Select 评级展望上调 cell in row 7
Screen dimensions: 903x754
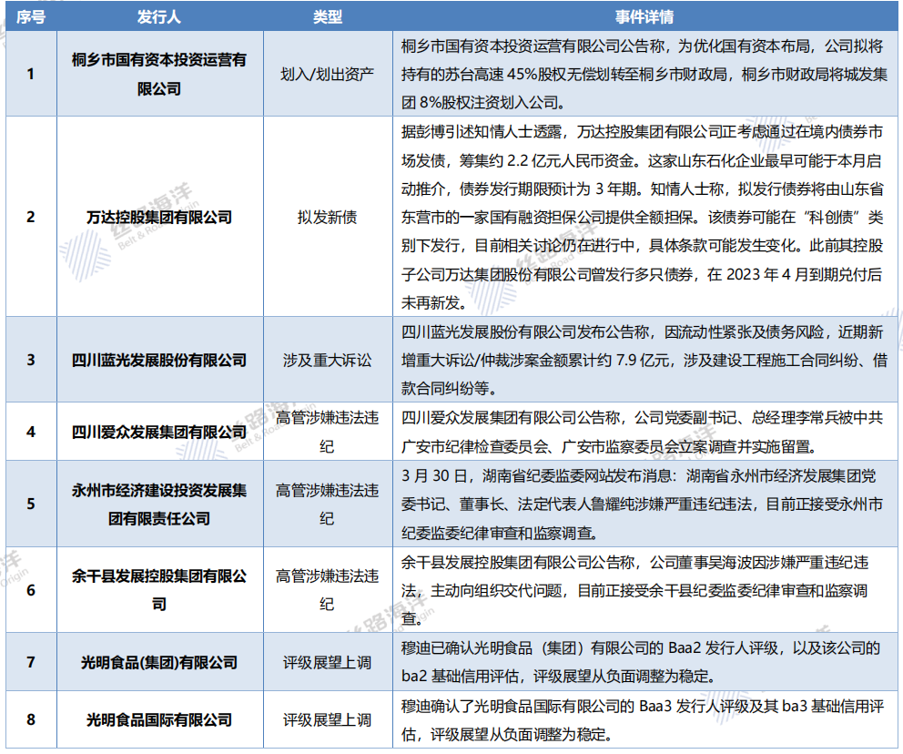point(327,662)
